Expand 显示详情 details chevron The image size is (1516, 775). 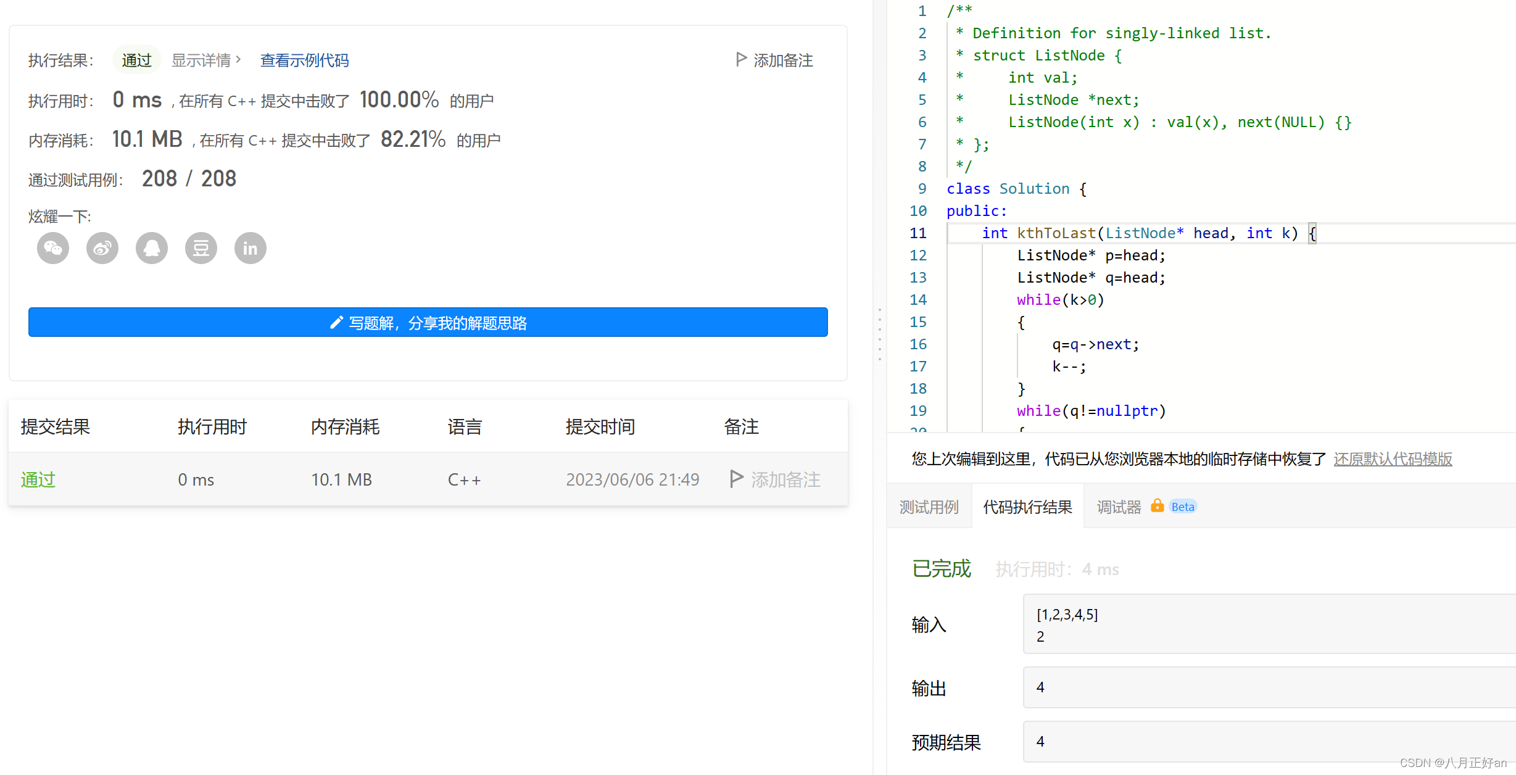tap(238, 59)
